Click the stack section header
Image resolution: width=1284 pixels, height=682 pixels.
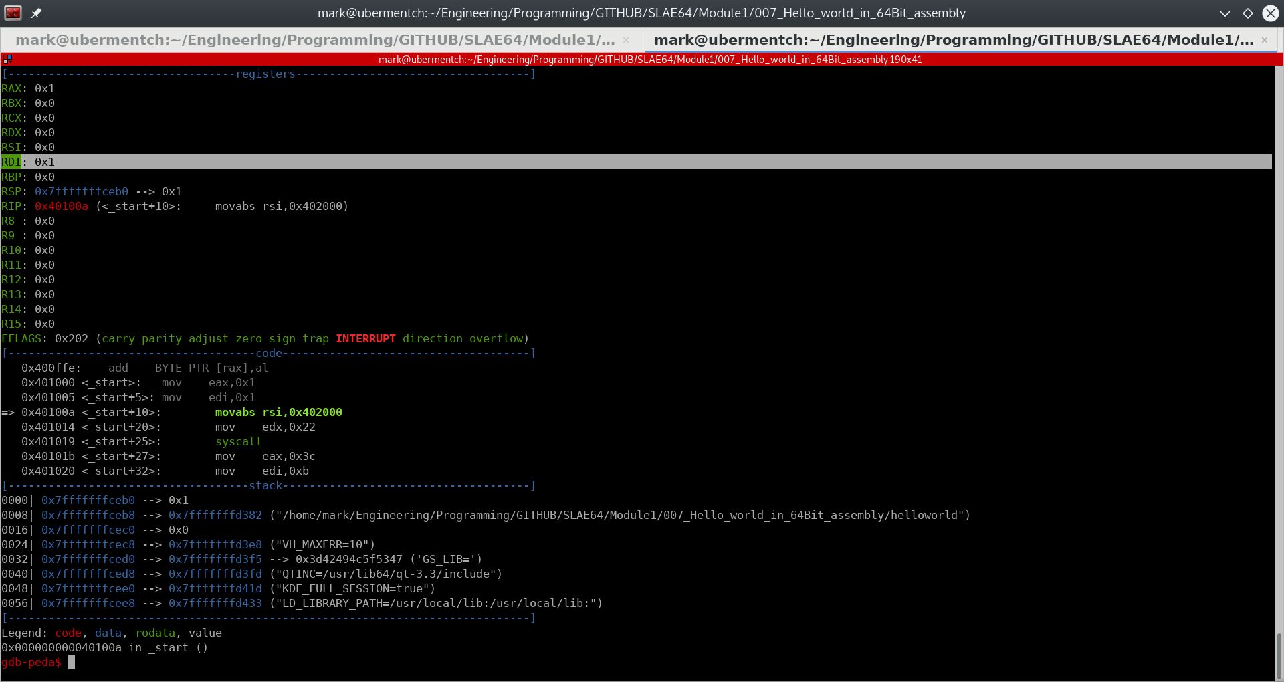[x=268, y=485]
